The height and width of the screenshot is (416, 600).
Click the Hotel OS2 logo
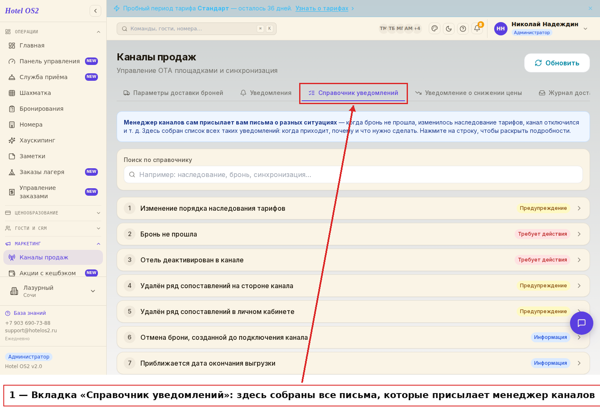pos(22,11)
